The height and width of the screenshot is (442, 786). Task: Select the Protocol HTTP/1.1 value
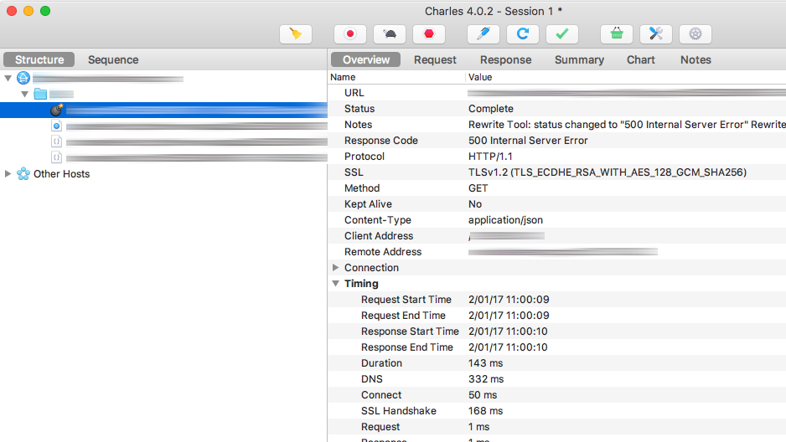pos(490,157)
